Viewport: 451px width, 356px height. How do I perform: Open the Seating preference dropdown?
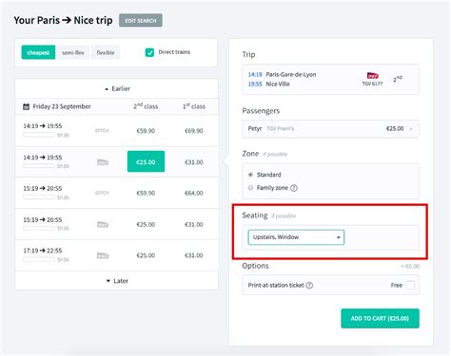click(x=296, y=237)
